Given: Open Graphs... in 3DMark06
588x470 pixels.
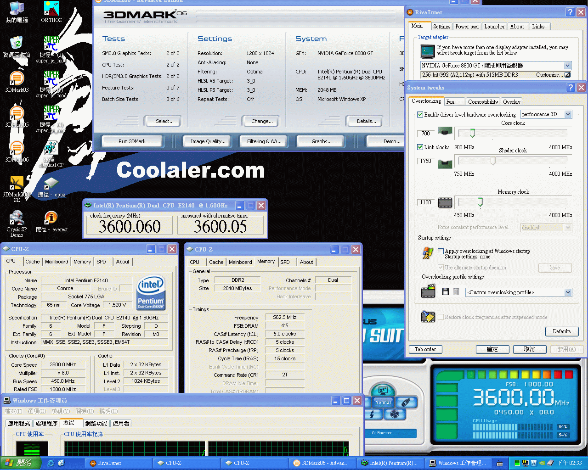Looking at the screenshot, I should click(322, 141).
